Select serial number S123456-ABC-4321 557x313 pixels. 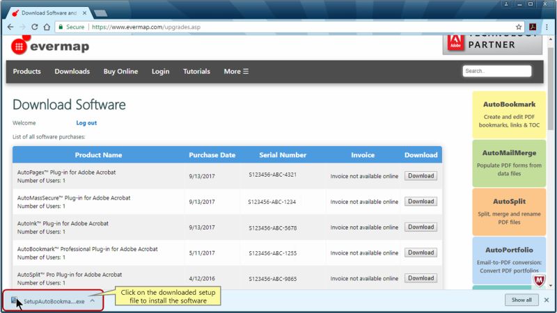(272, 175)
